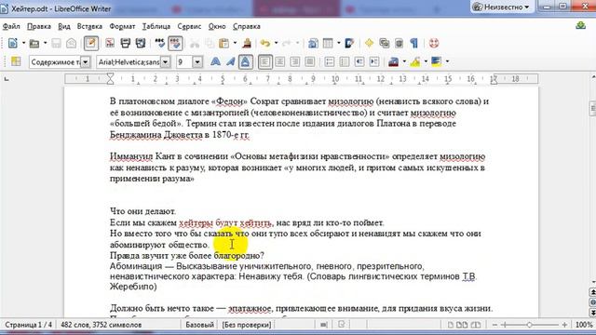Center the paragraph text

coord(279,61)
